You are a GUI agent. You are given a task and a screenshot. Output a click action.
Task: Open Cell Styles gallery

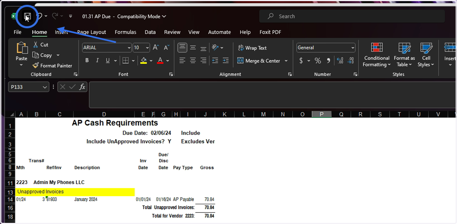426,54
